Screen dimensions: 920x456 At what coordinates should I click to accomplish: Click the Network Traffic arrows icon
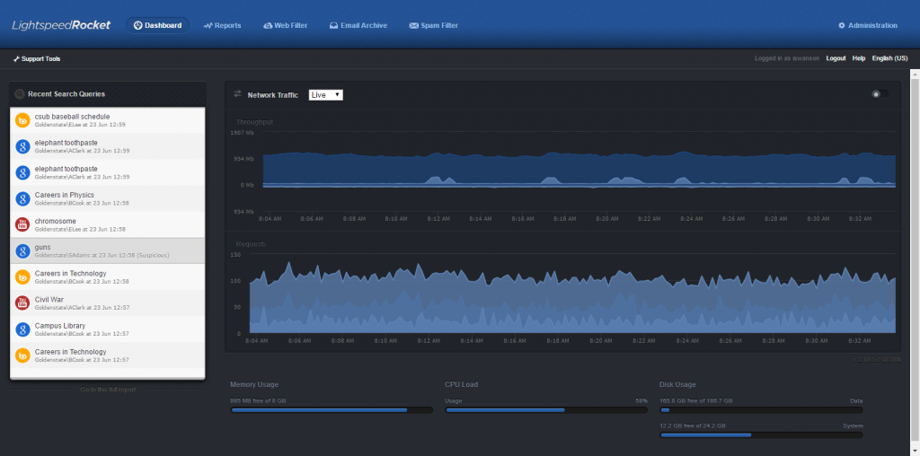click(x=237, y=93)
